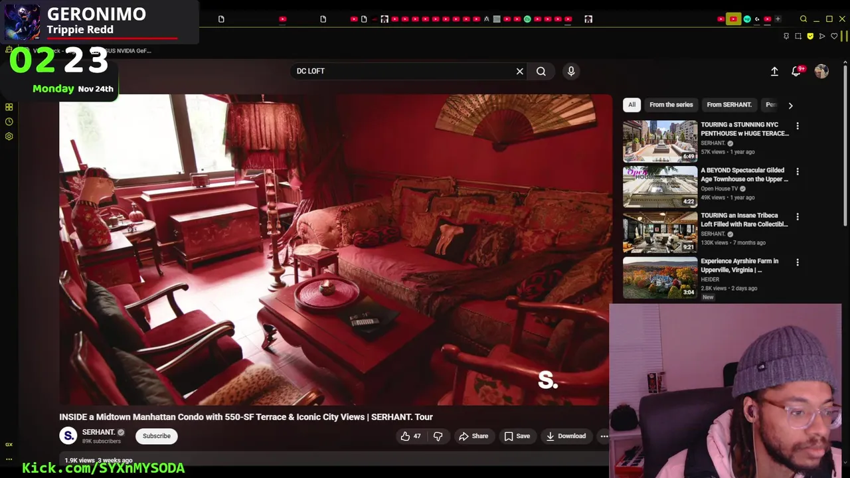Select the All filter chip
The height and width of the screenshot is (478, 850).
point(632,105)
